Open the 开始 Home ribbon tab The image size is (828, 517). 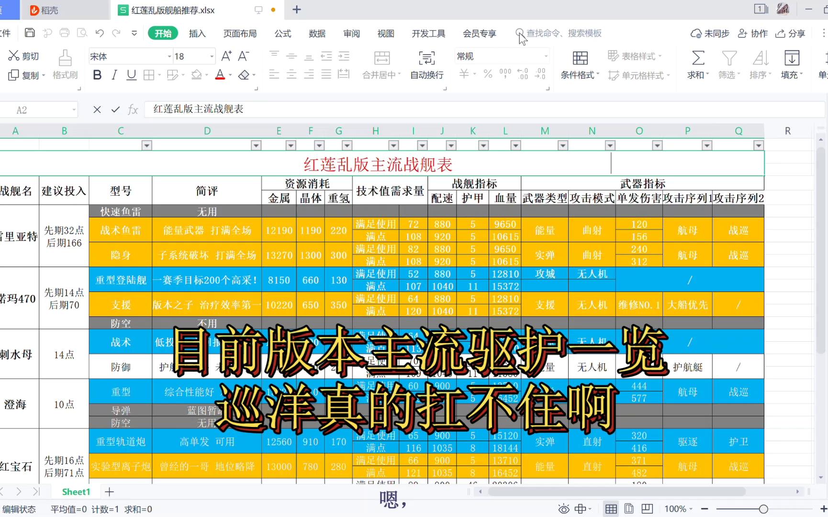[x=163, y=33]
